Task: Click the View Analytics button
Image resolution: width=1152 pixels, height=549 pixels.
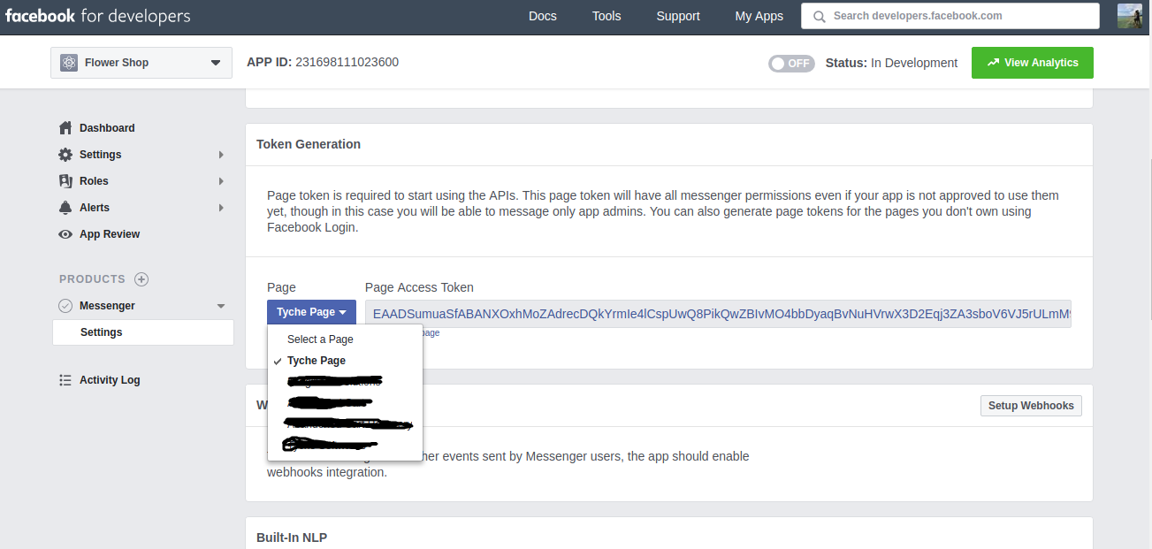Action: (1033, 63)
